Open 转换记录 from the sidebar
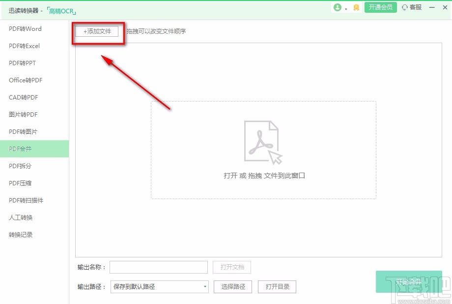The image size is (452, 304). [20, 234]
